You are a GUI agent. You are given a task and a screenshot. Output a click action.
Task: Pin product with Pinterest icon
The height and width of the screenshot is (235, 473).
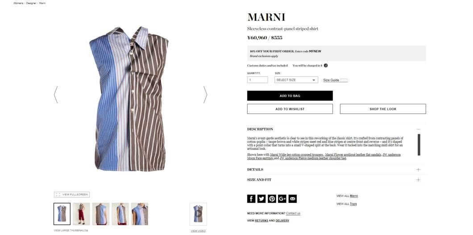pos(272,199)
